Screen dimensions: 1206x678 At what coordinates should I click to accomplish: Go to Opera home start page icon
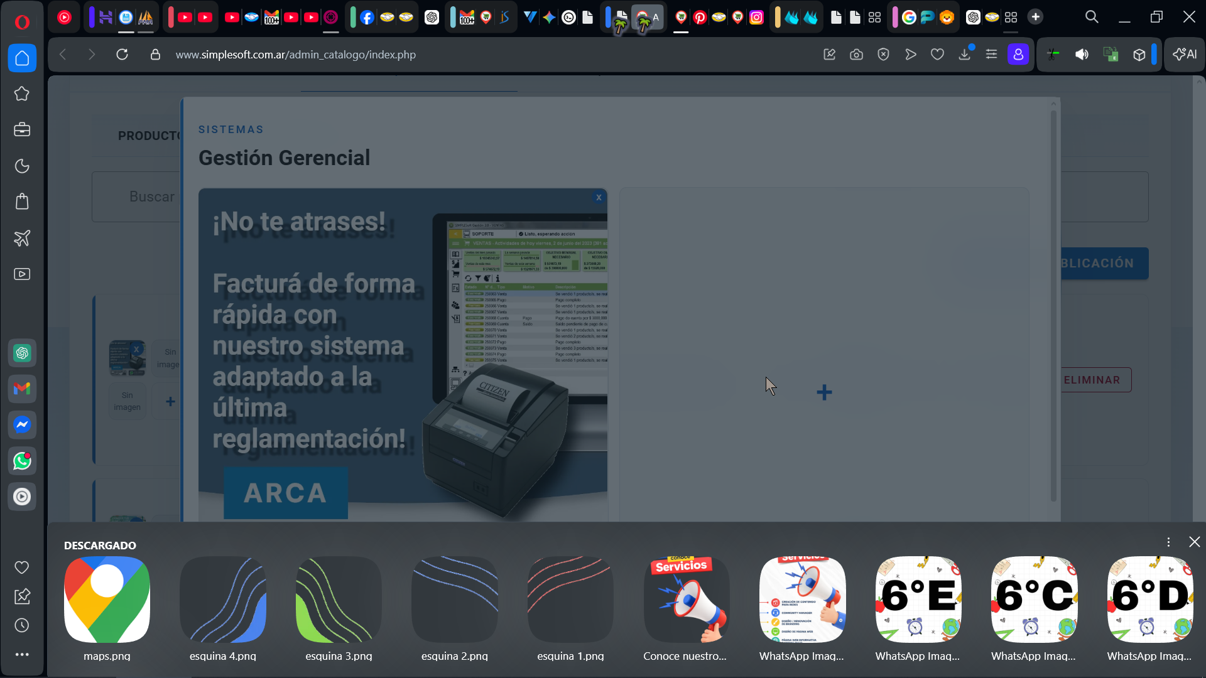click(x=22, y=58)
